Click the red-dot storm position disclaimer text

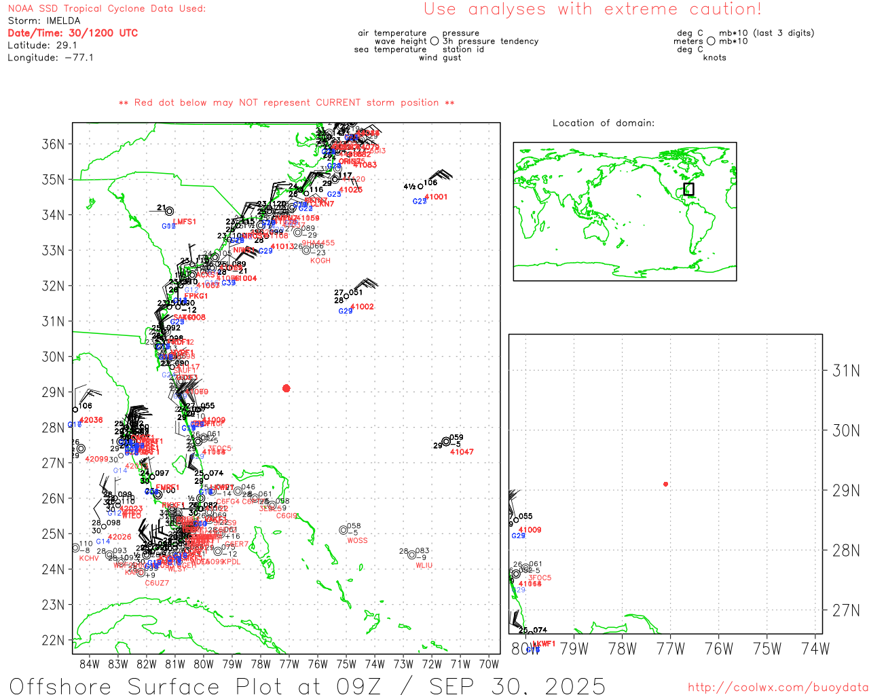(x=286, y=102)
